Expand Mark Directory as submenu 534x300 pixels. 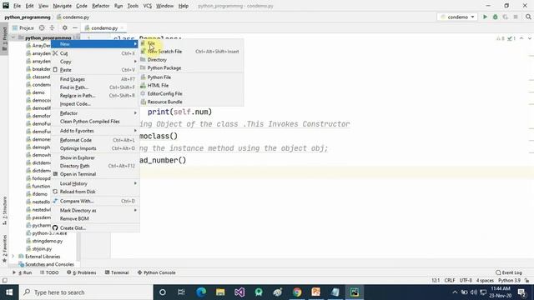point(95,211)
